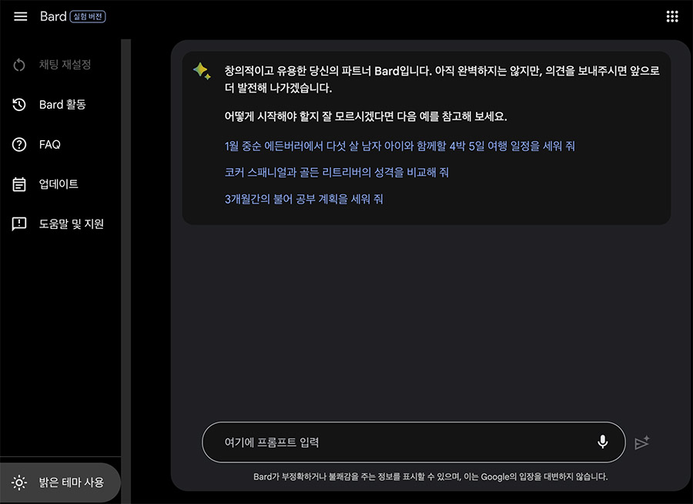
Task: Click the microphone voice input icon
Action: [602, 442]
